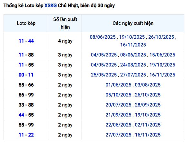
Task: Open date 26/10/2025 in the 66 - 99 row
Action: (x=148, y=95)
